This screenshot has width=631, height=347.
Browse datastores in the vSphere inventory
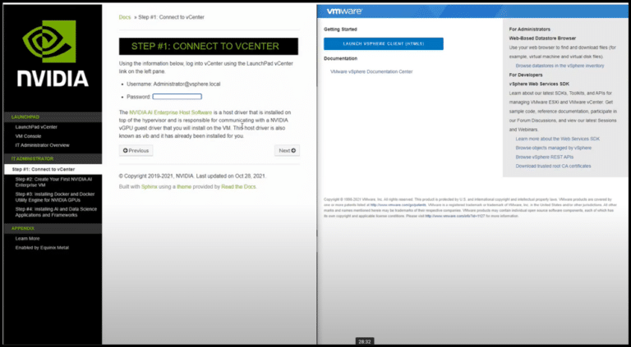(x=560, y=66)
